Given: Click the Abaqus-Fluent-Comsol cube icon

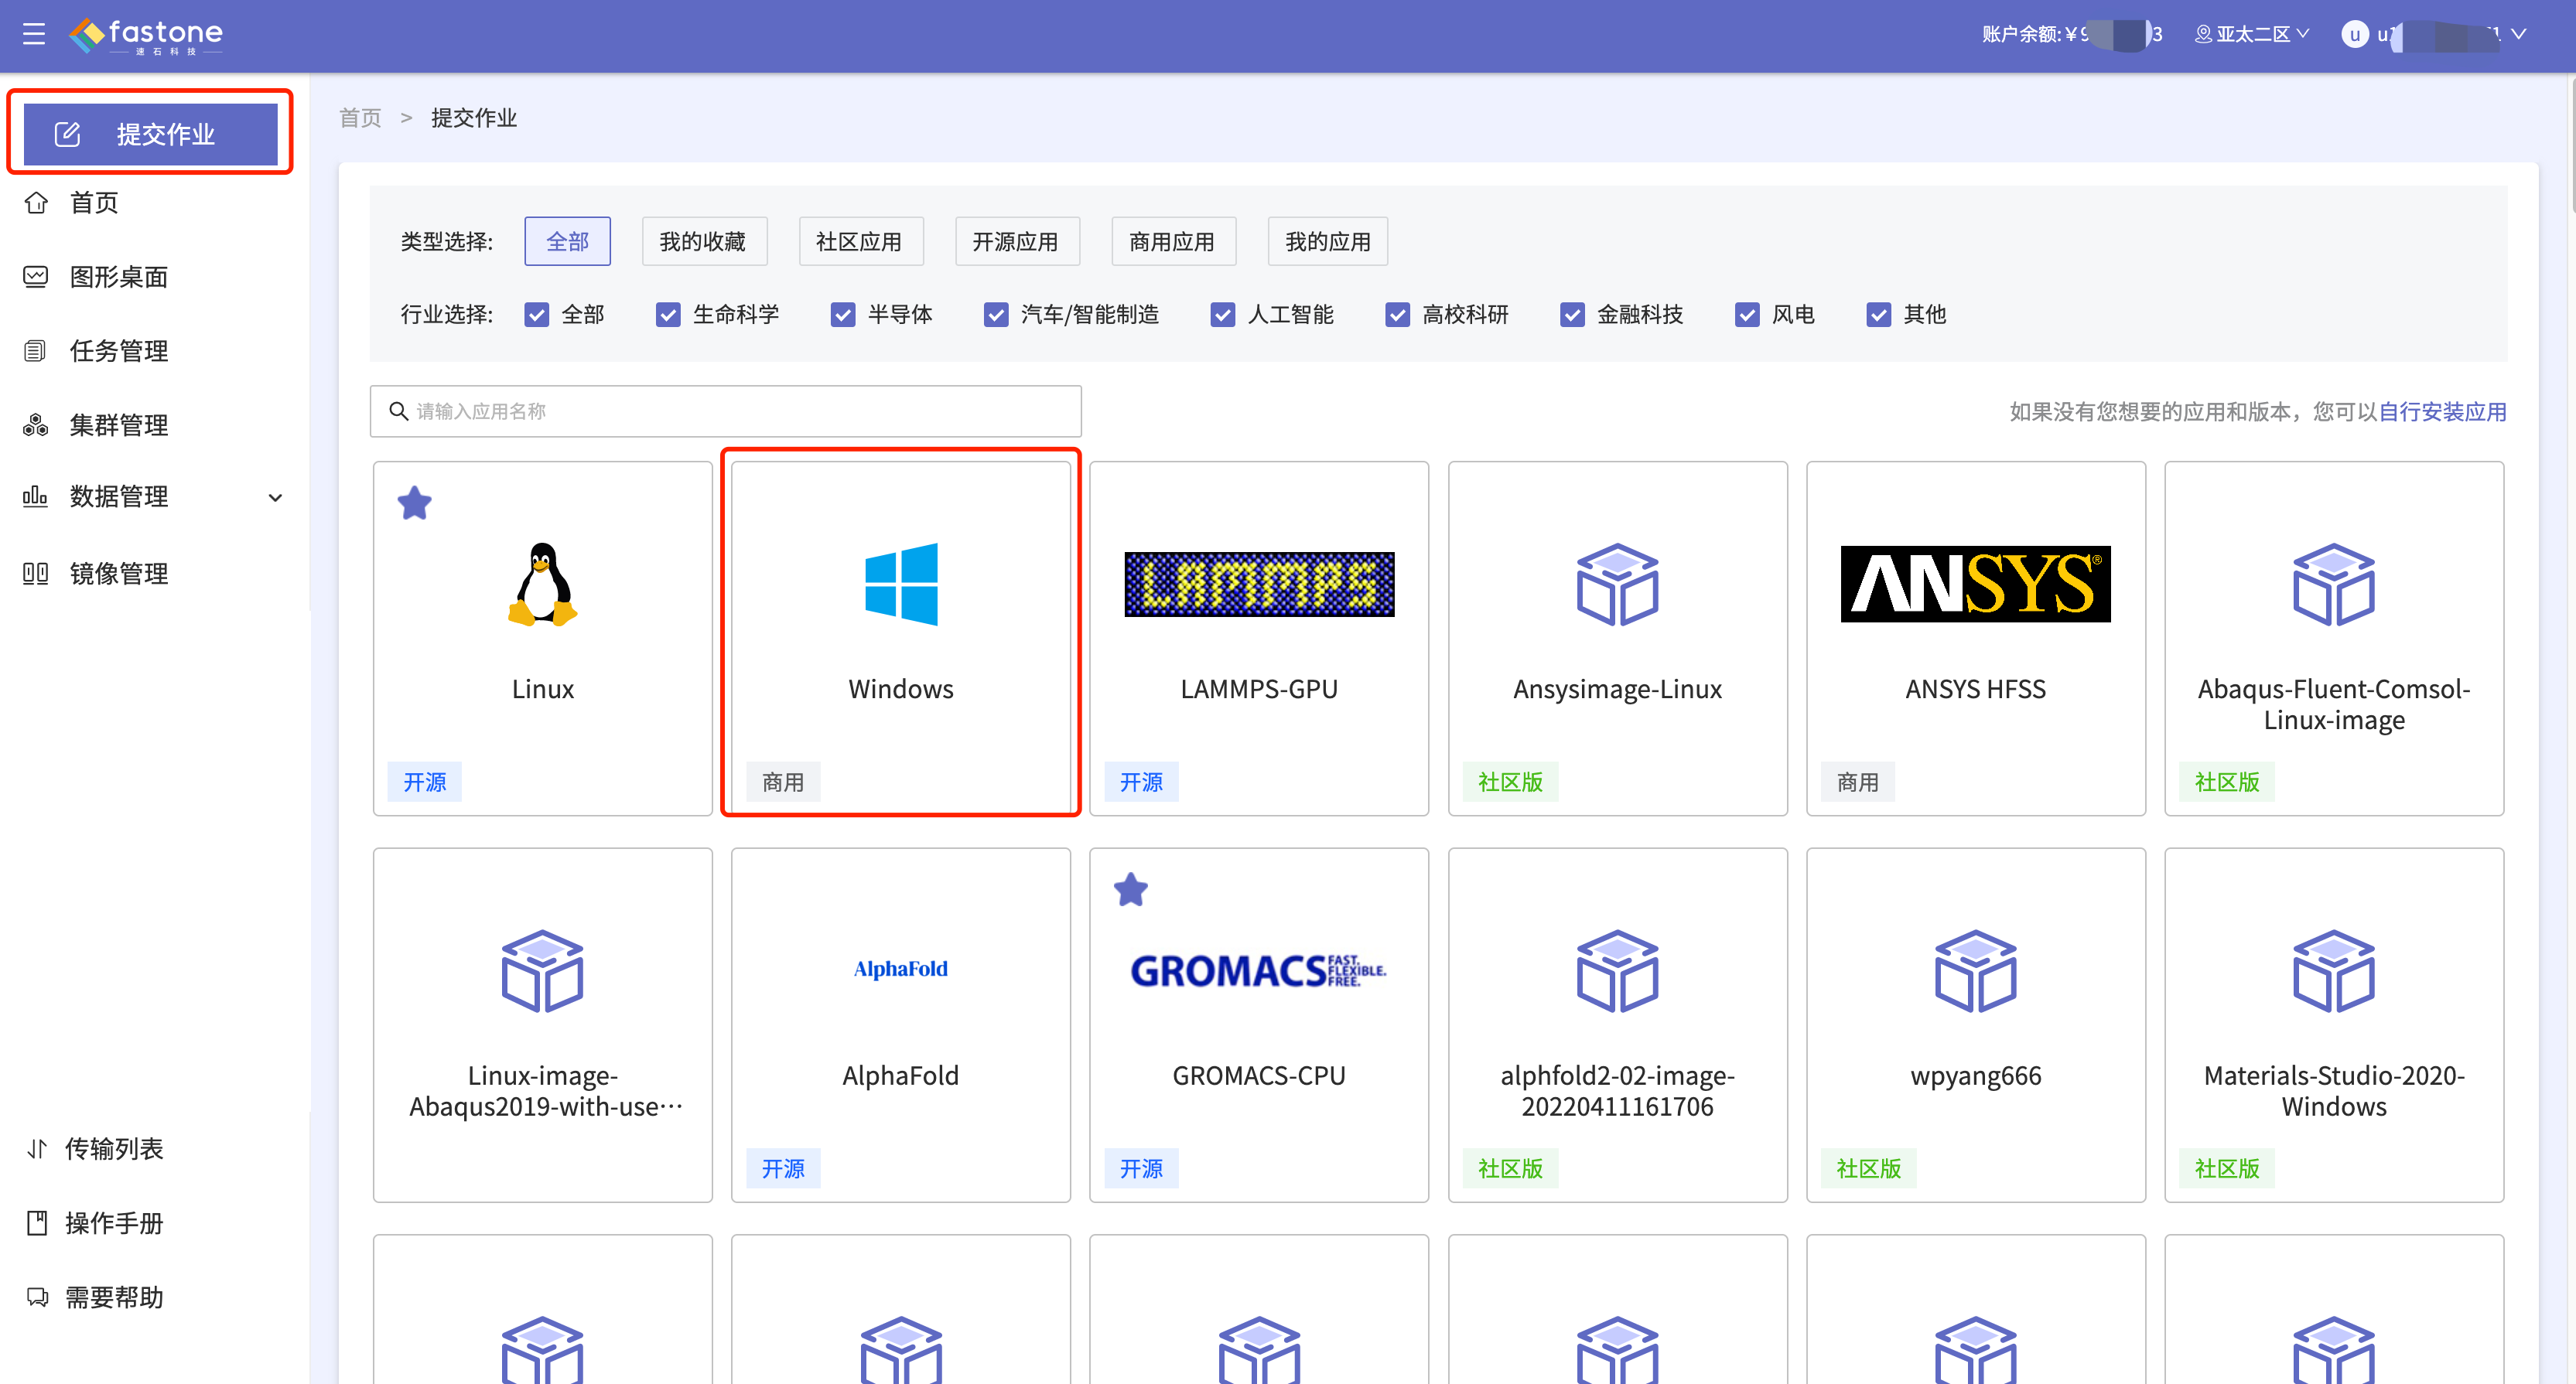Looking at the screenshot, I should [2333, 585].
